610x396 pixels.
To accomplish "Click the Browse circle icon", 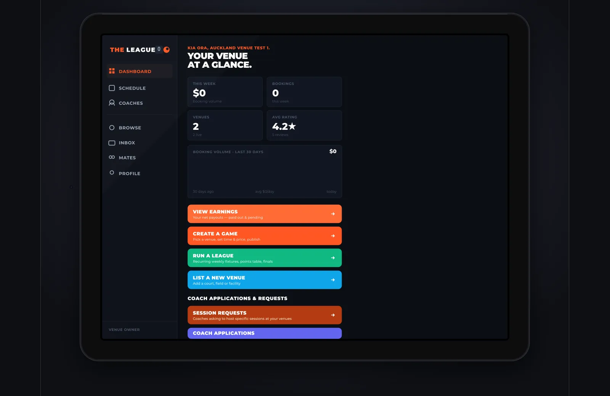I will point(112,128).
